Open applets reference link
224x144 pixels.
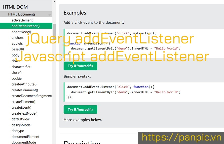click(17, 43)
